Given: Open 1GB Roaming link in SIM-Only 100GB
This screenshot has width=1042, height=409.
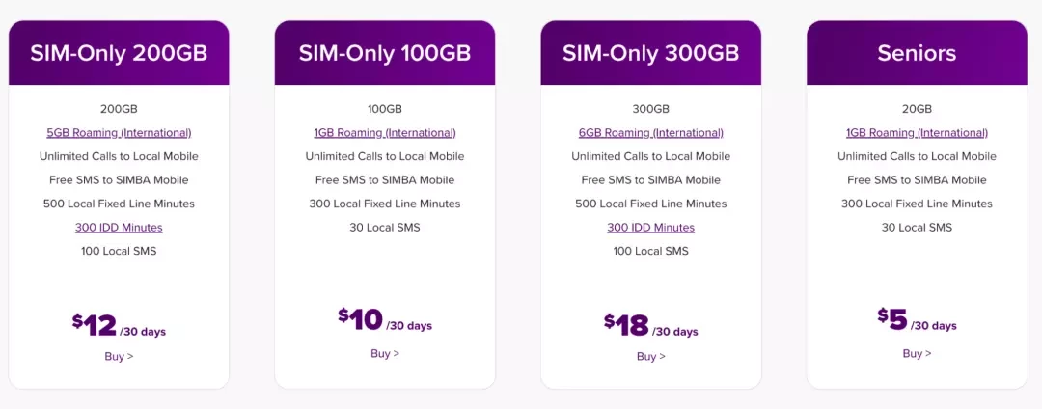Looking at the screenshot, I should pos(385,133).
